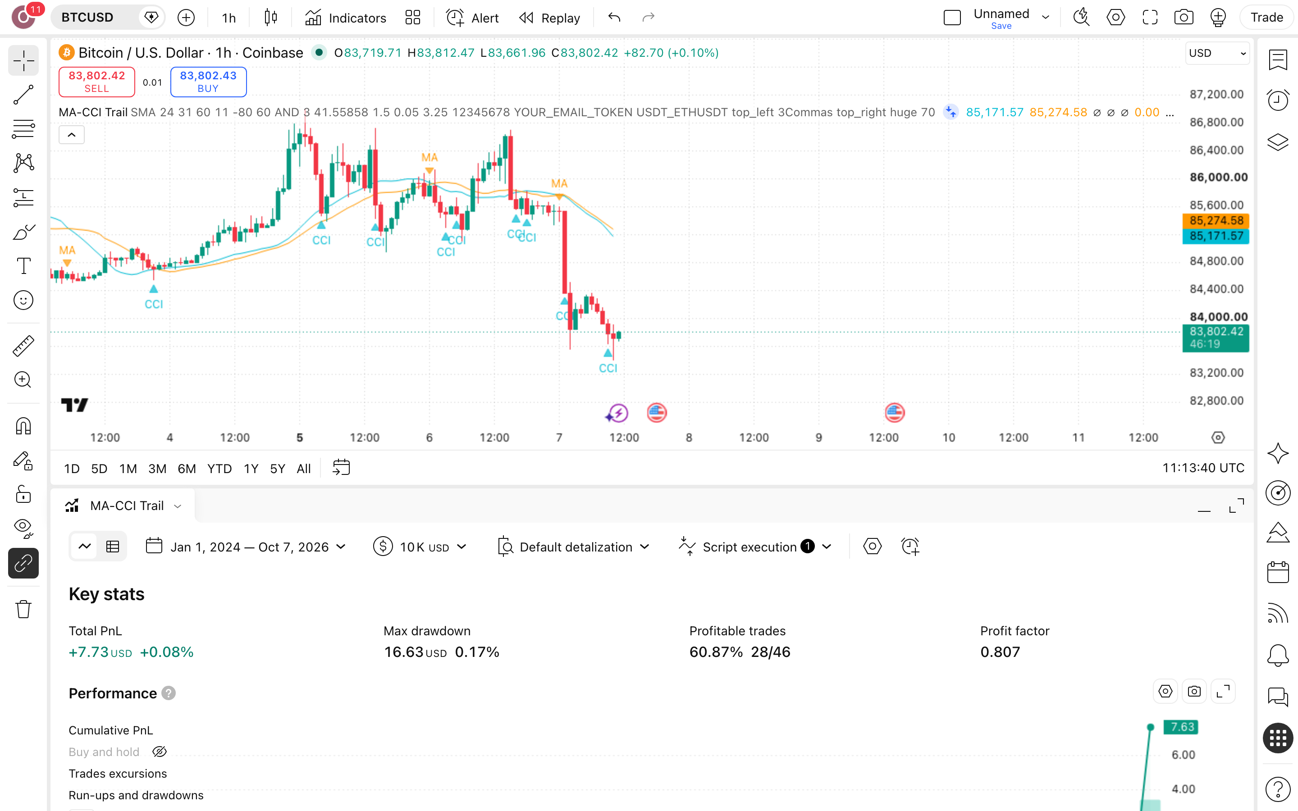Expand the Unnamed layout dropdown arrow

tap(1045, 18)
